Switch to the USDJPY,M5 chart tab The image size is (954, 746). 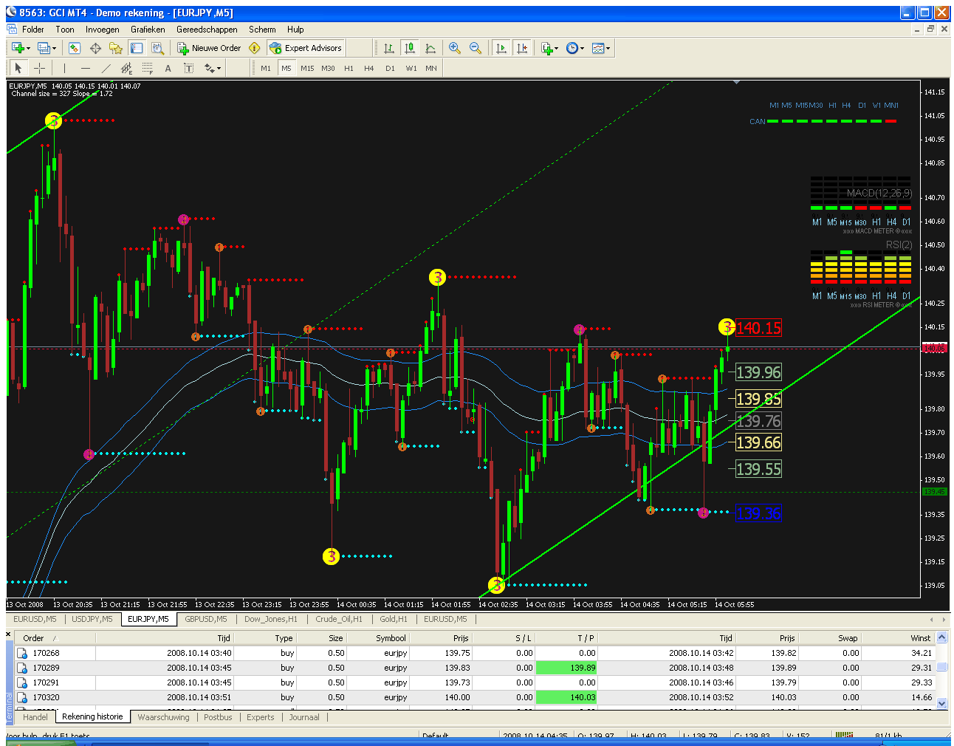point(92,619)
